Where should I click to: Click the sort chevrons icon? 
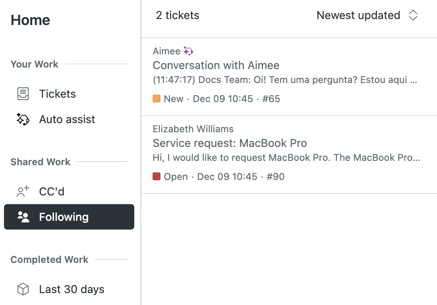pyautogui.click(x=413, y=15)
